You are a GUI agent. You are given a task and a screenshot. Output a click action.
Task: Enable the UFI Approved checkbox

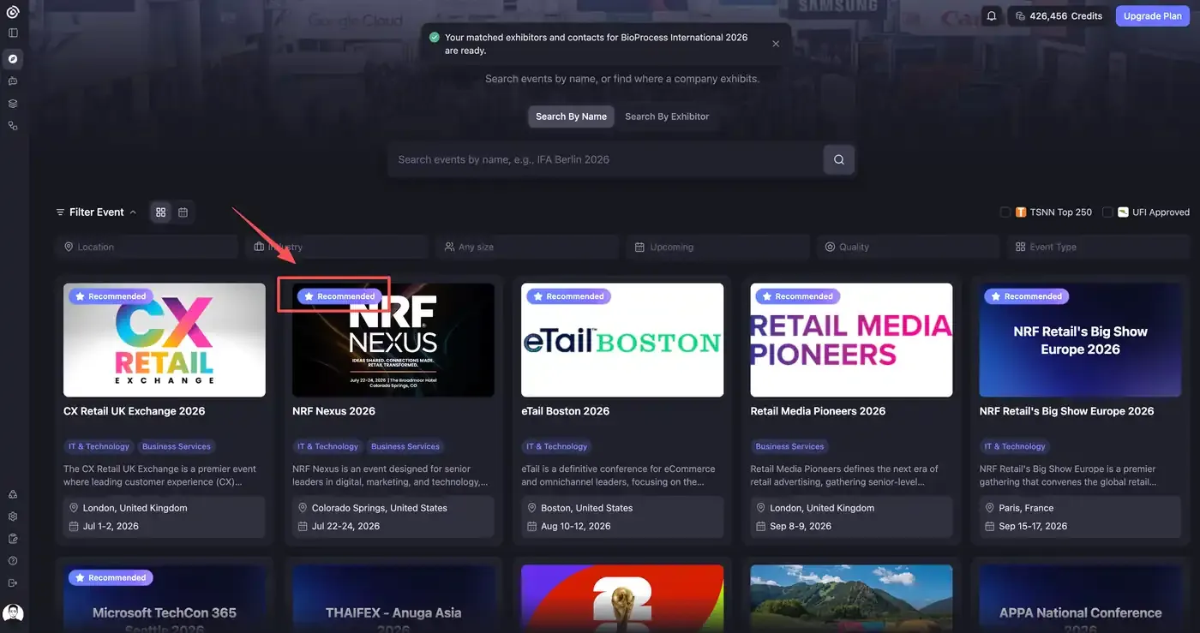(x=1107, y=212)
